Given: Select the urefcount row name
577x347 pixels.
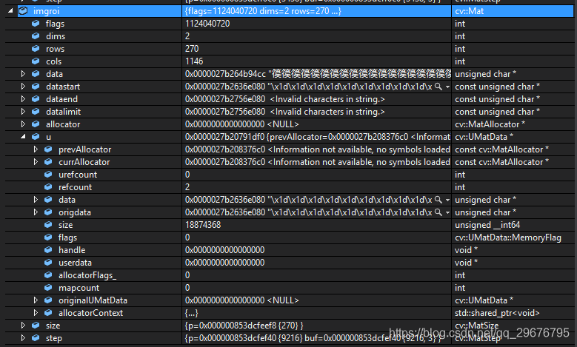Looking at the screenshot, I should coord(78,174).
